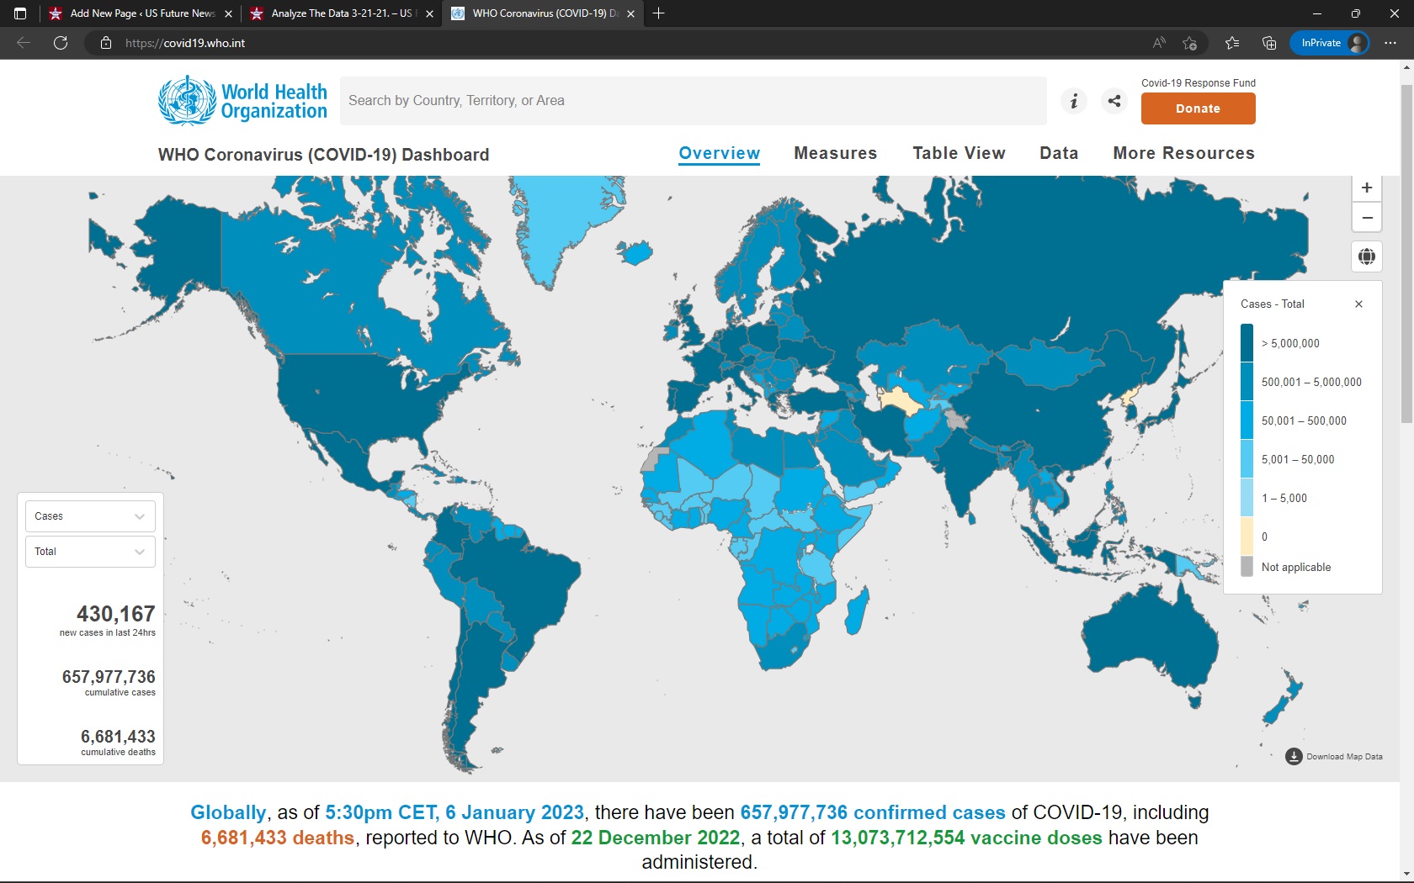Open browser Collections icon
The height and width of the screenshot is (883, 1414).
[1269, 43]
